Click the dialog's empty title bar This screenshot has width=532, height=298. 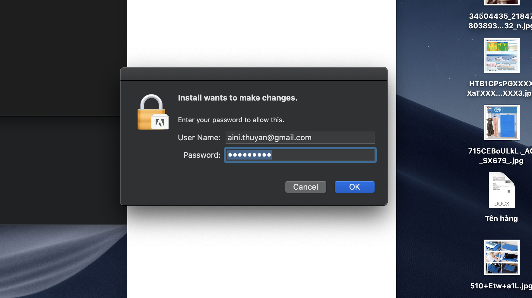tap(254, 74)
